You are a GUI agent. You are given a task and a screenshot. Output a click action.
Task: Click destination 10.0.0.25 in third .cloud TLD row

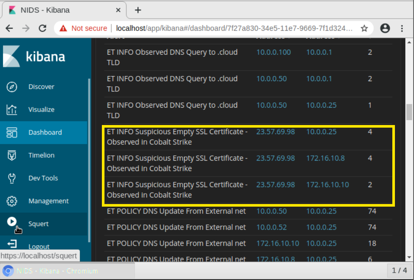tap(321, 105)
